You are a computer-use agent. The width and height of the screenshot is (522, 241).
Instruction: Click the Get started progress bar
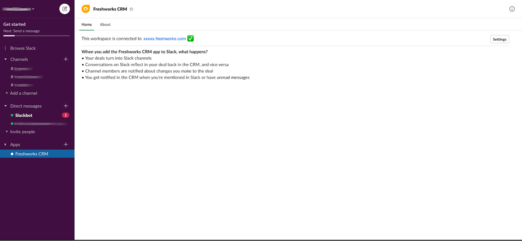coord(37,36)
